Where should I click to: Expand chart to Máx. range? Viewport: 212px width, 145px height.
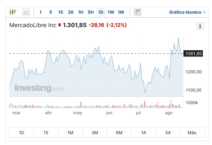pyautogui.click(x=192, y=133)
